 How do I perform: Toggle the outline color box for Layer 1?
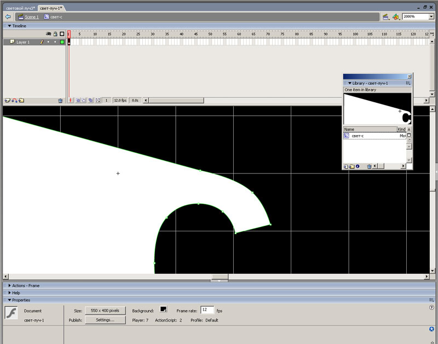click(62, 42)
